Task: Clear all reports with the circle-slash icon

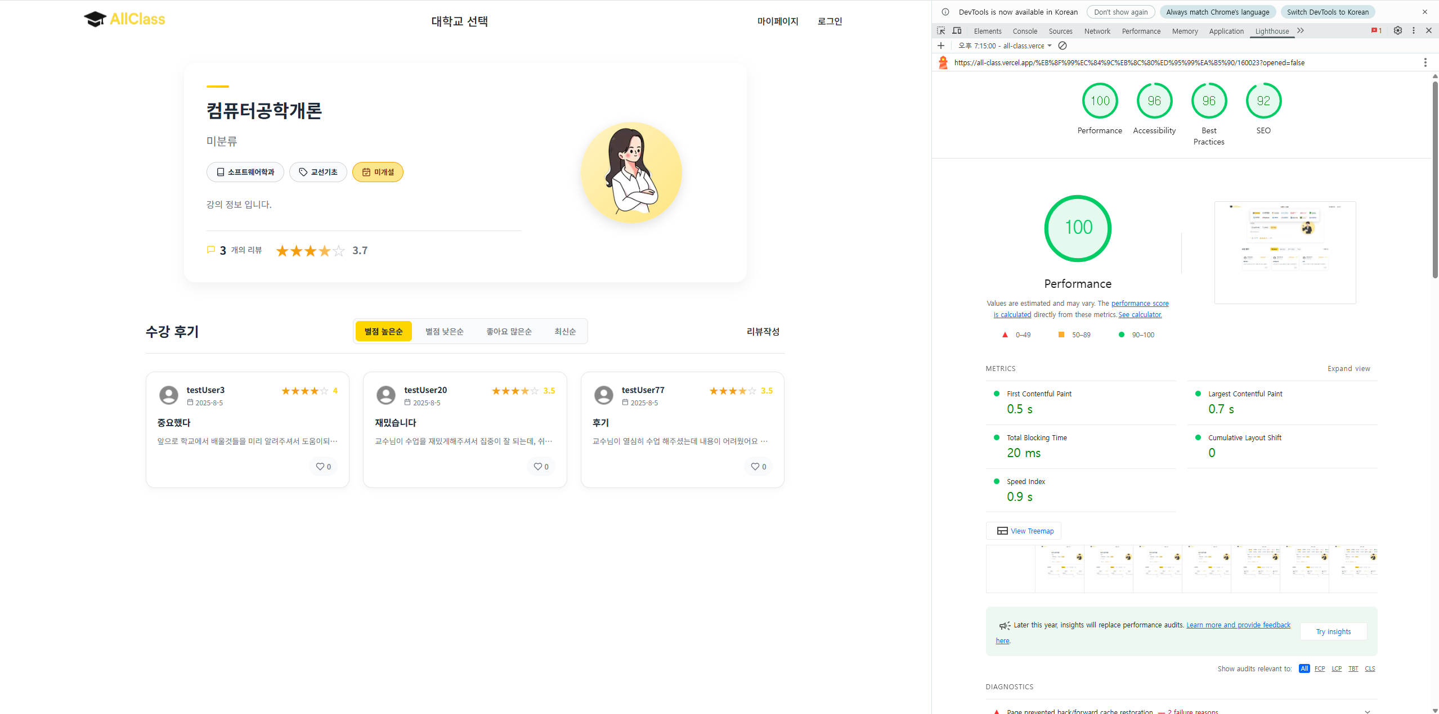Action: pyautogui.click(x=1063, y=46)
